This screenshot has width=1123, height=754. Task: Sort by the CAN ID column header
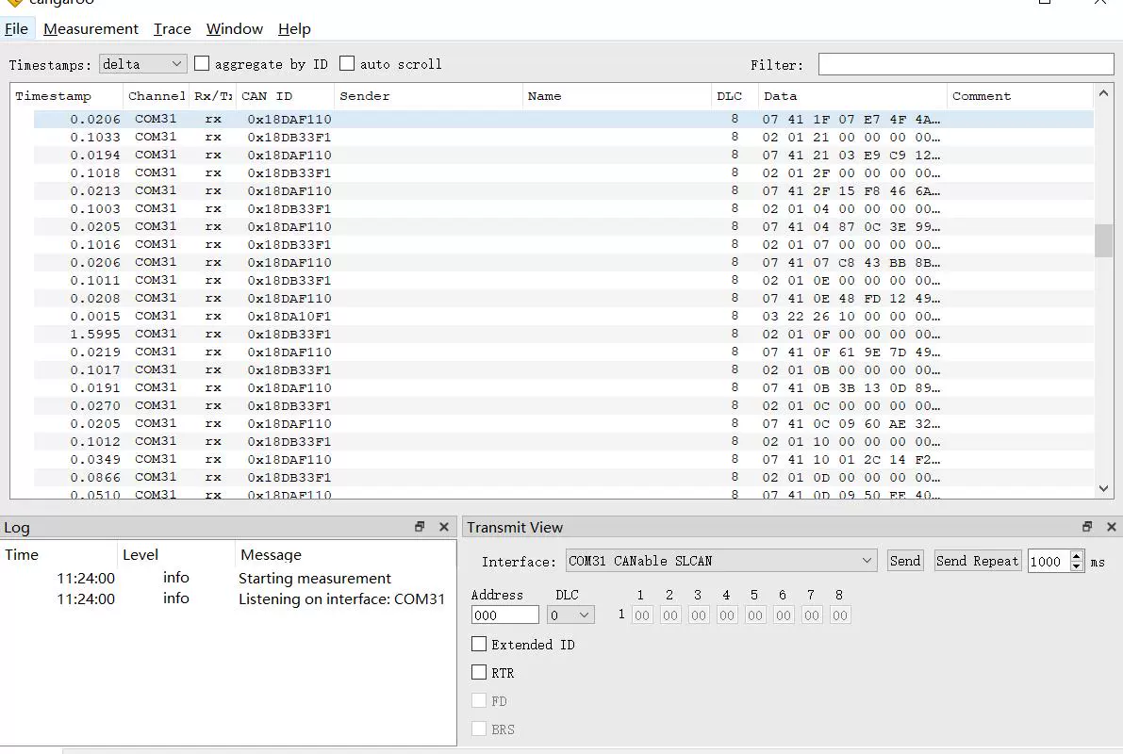point(285,96)
